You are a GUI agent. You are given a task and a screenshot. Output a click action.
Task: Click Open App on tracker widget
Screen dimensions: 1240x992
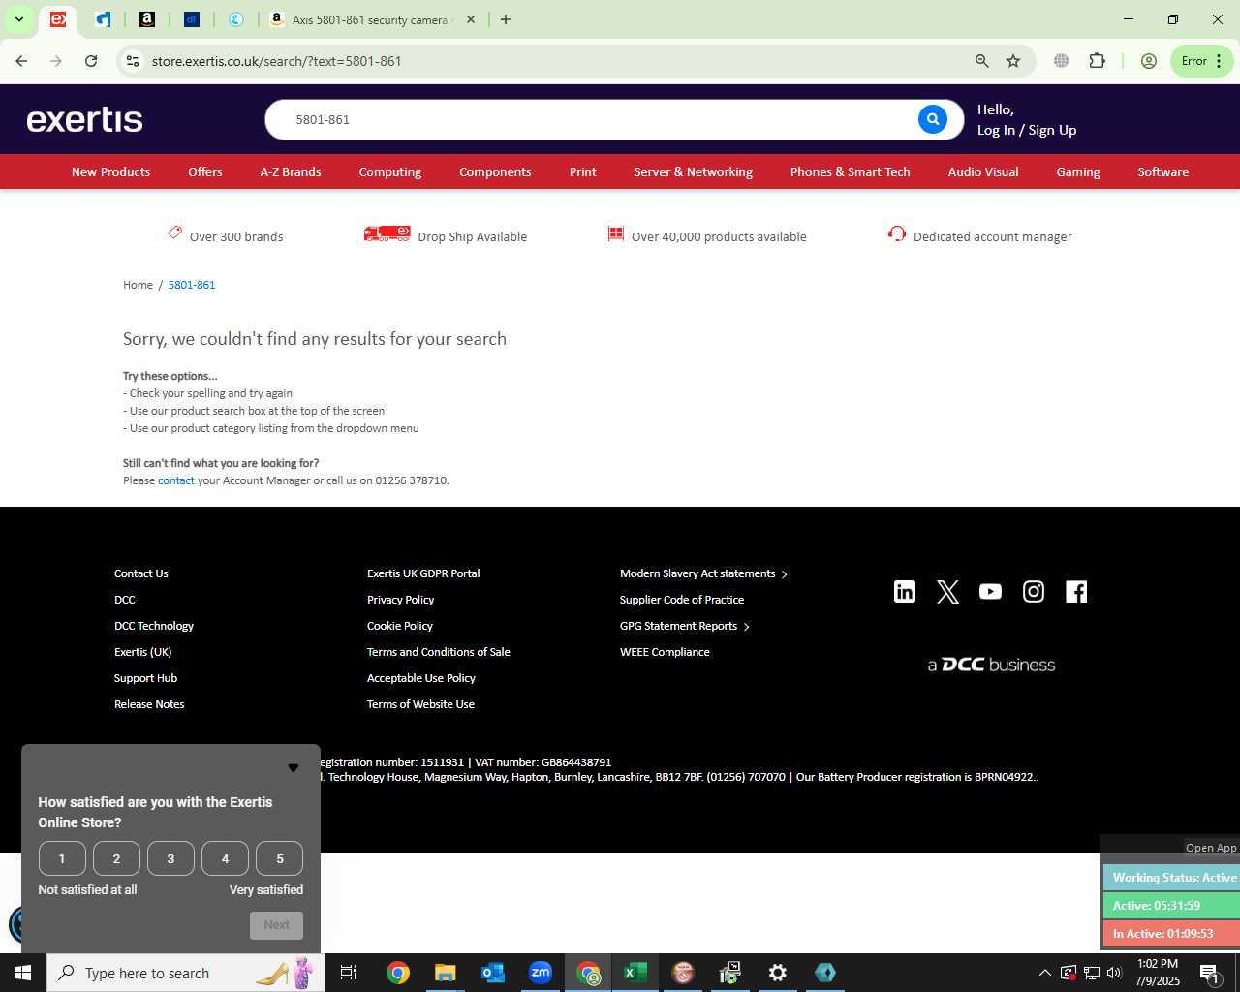1211,848
